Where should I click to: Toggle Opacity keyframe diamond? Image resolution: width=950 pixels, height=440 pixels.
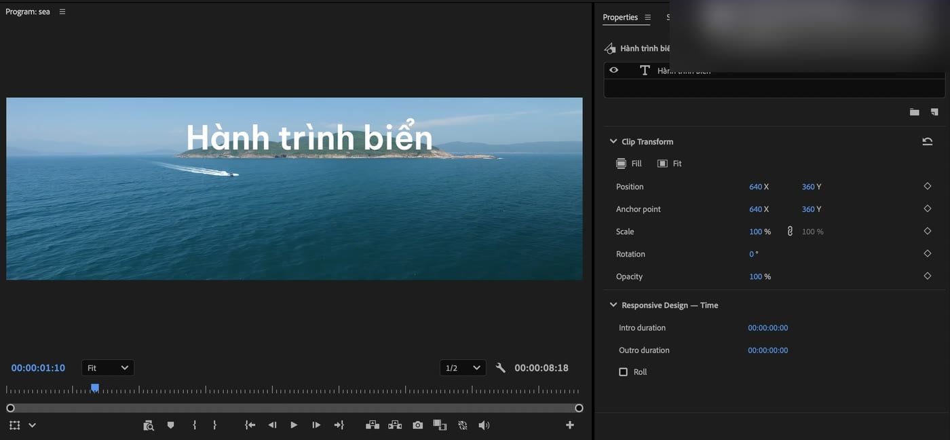pyautogui.click(x=928, y=276)
